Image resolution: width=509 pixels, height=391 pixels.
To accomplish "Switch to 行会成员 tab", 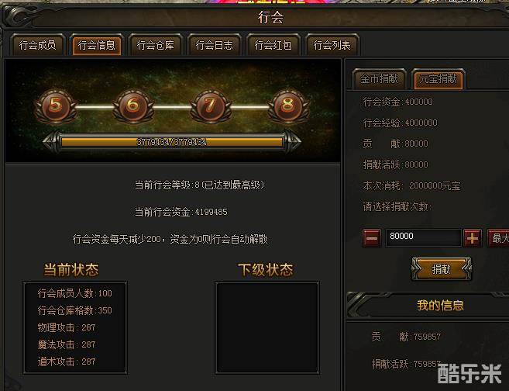I will pos(37,45).
